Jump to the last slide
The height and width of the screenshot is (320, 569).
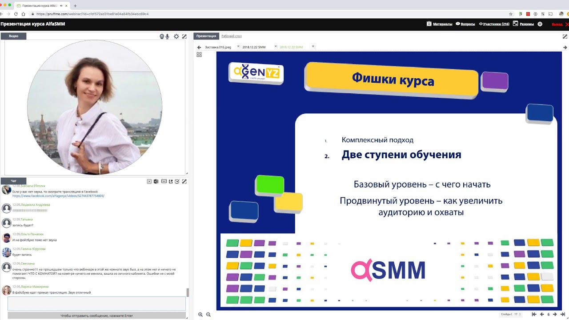pyautogui.click(x=562, y=314)
